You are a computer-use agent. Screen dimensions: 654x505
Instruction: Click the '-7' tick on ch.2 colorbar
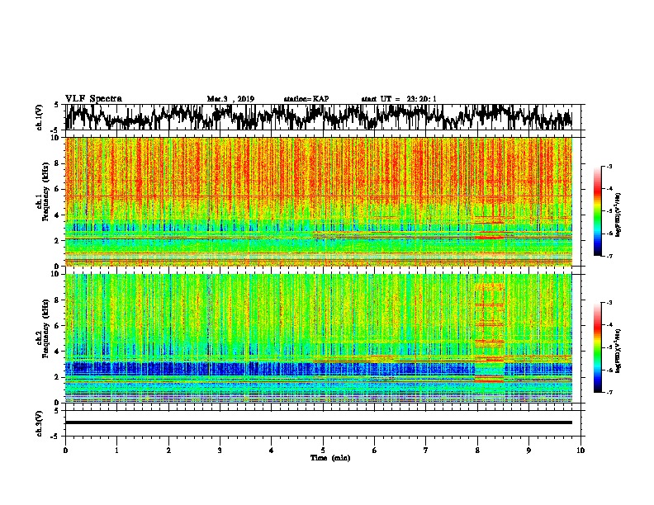[x=609, y=392]
